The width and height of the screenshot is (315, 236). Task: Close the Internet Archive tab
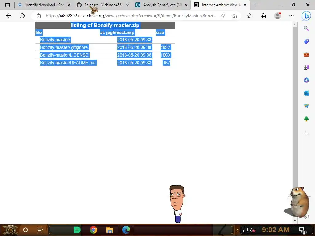[245, 5]
